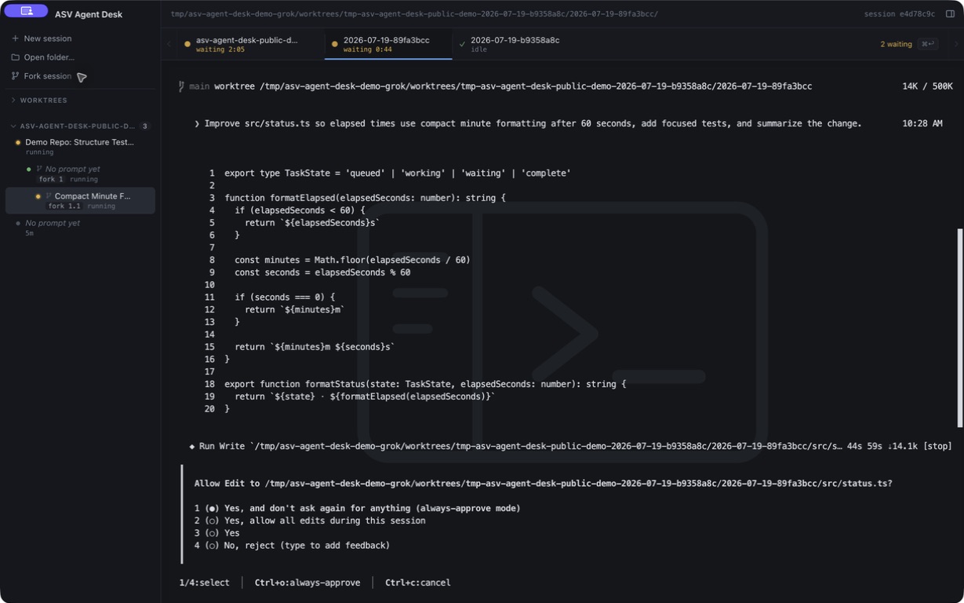This screenshot has height=603, width=964.
Task: Click the waiting 2:05 status text
Action: [220, 49]
